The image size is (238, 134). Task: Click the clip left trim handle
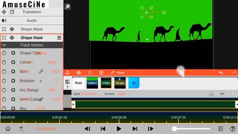coord(74,105)
